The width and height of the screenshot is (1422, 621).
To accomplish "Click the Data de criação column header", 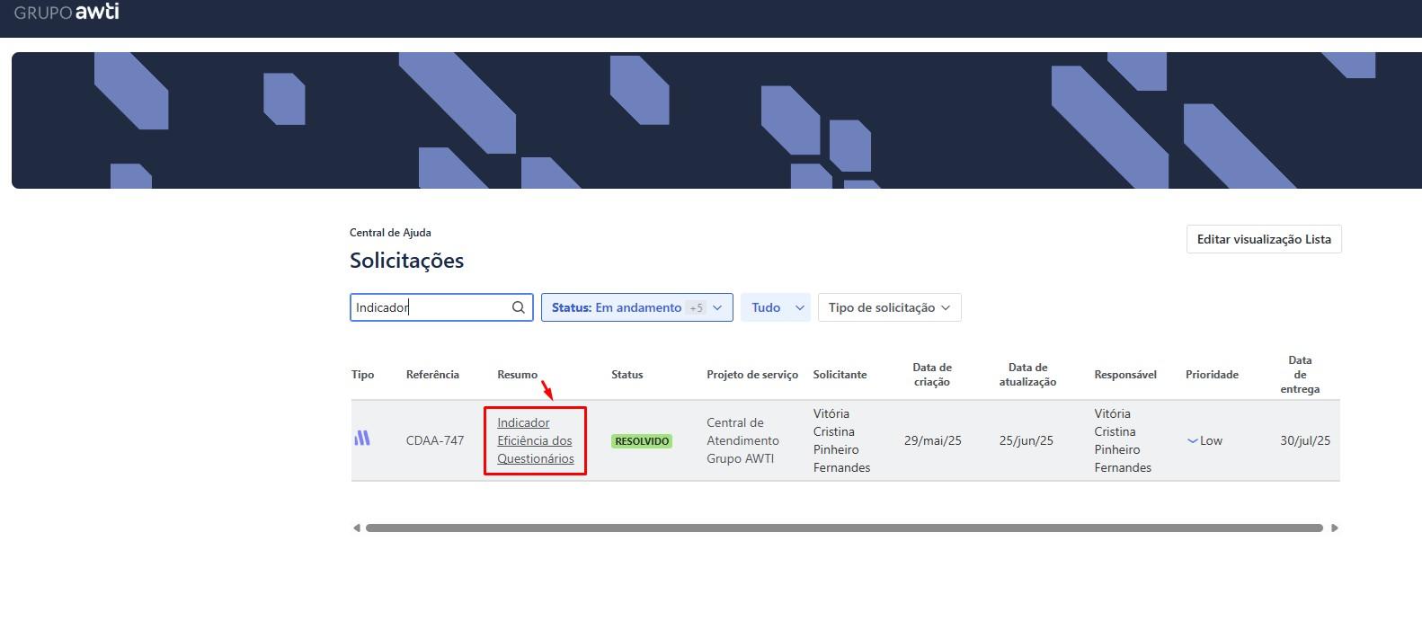I will (932, 375).
